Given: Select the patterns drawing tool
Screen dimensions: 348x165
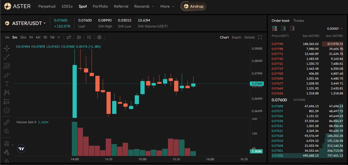Looking at the screenshot, I should (x=7, y=92).
